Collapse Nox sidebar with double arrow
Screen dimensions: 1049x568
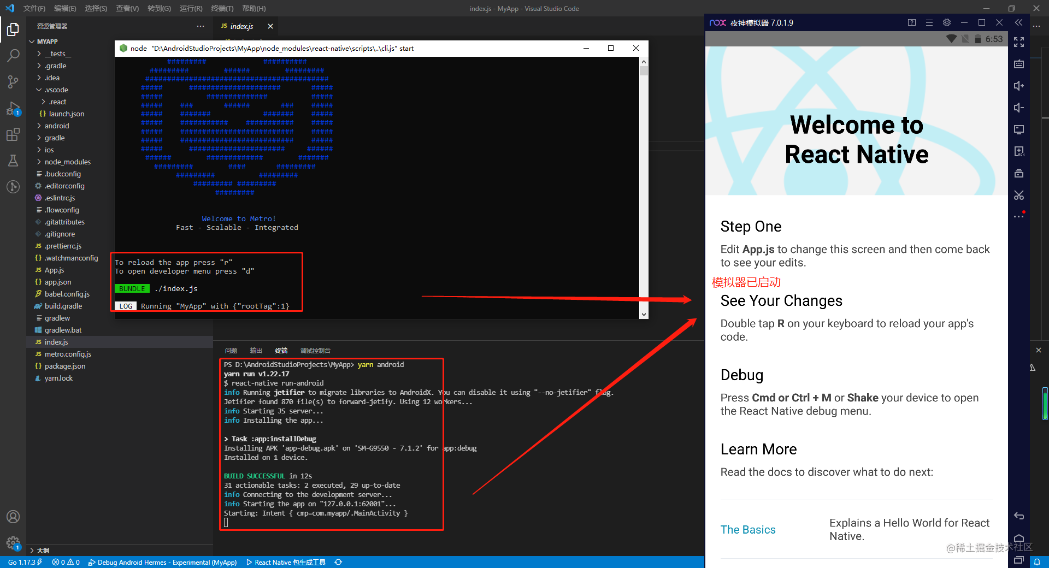click(1018, 22)
